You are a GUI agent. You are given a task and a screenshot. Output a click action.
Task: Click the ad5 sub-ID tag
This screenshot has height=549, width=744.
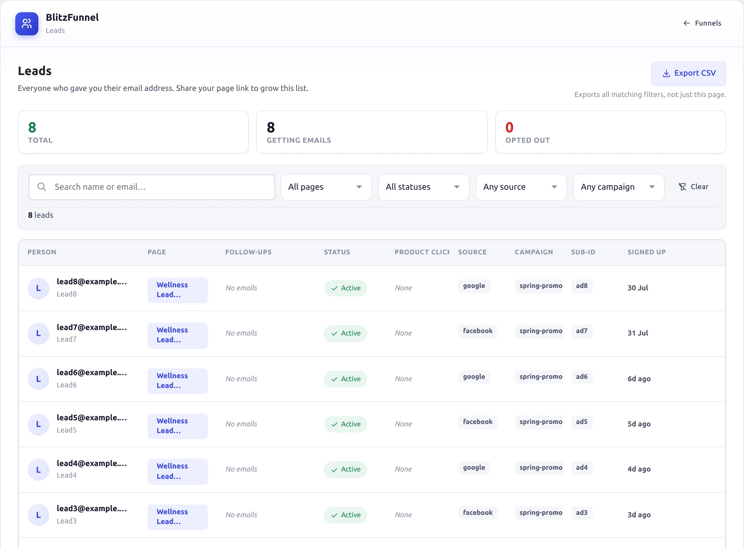pos(581,422)
